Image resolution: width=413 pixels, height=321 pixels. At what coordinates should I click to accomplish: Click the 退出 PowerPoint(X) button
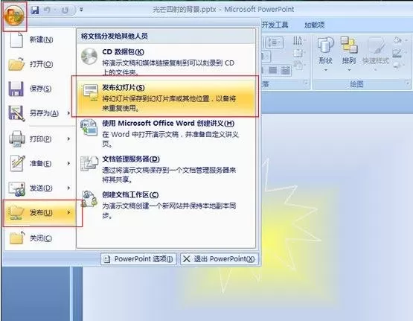(x=219, y=259)
